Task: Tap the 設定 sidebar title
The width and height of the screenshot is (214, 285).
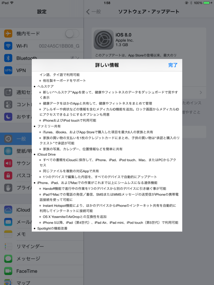Action: [42, 12]
